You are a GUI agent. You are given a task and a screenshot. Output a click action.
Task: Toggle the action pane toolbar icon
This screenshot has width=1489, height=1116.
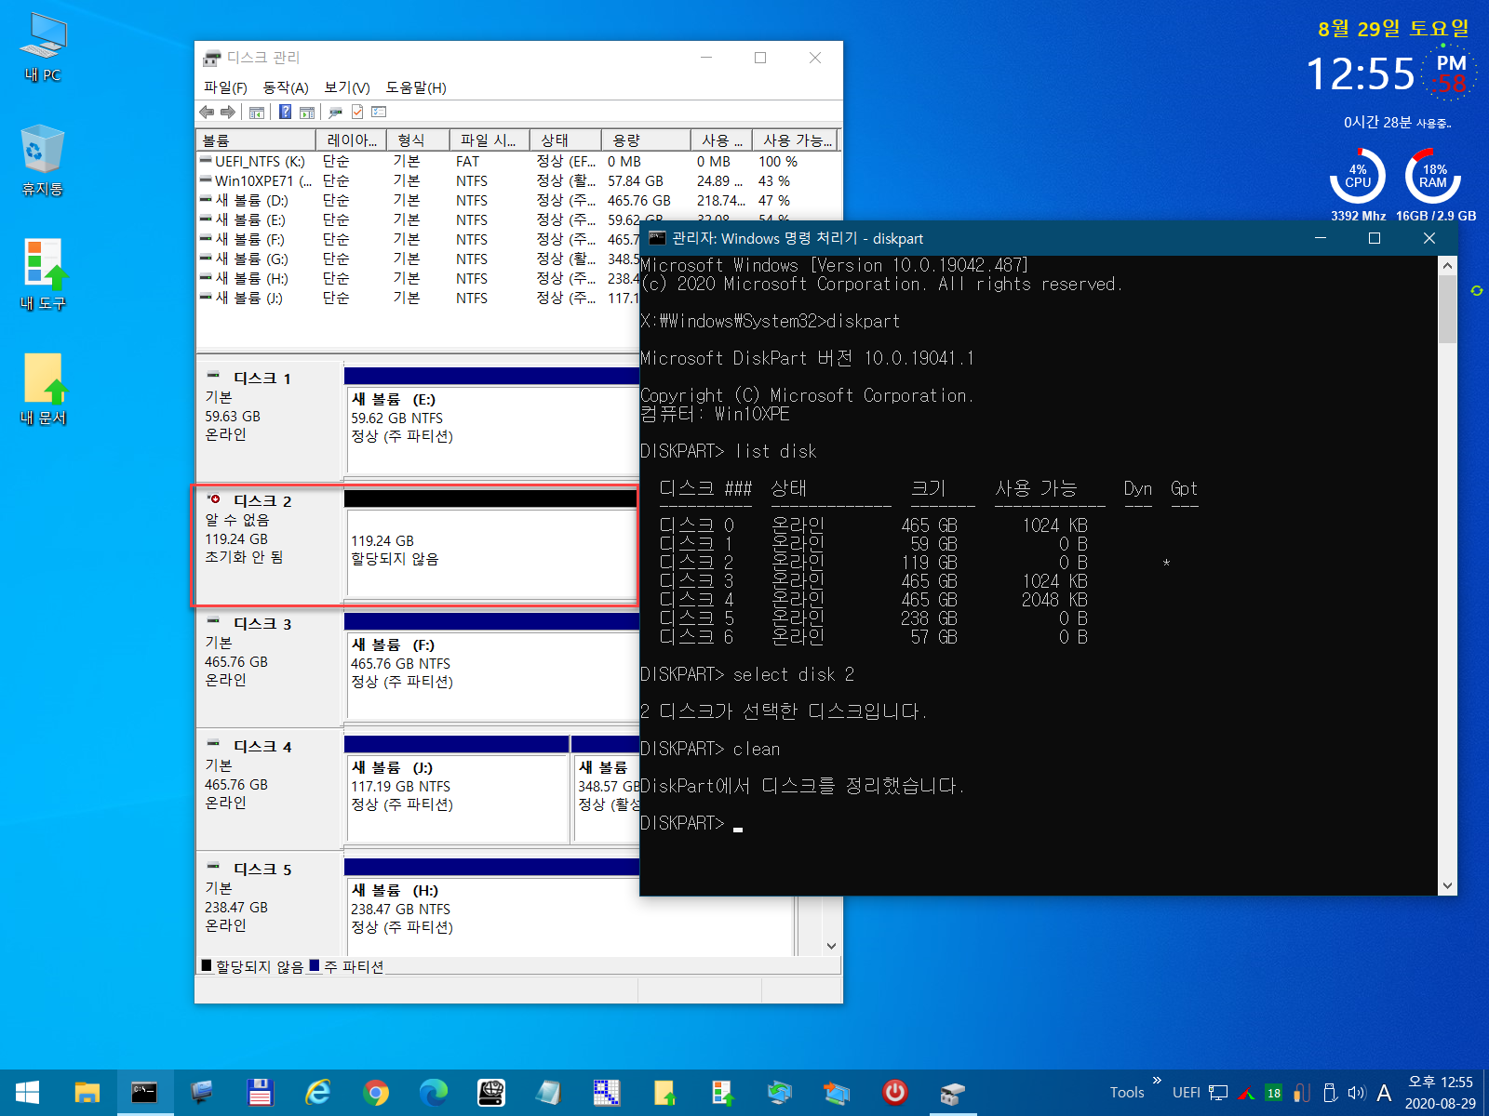point(307,113)
